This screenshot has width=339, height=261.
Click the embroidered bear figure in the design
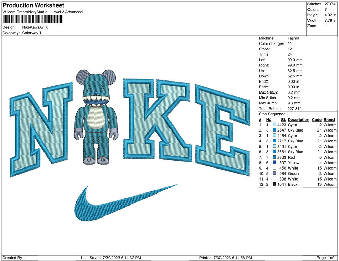coord(97,117)
